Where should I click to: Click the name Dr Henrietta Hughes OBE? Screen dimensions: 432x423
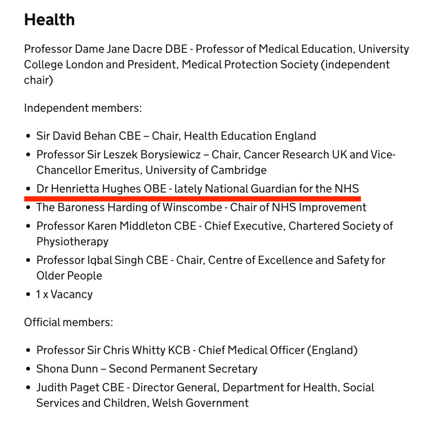[x=101, y=189]
